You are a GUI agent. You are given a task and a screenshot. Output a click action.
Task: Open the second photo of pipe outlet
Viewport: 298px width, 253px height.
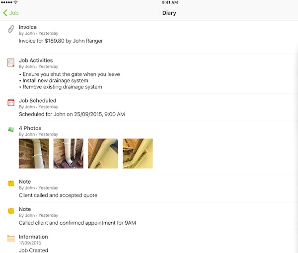(68, 153)
